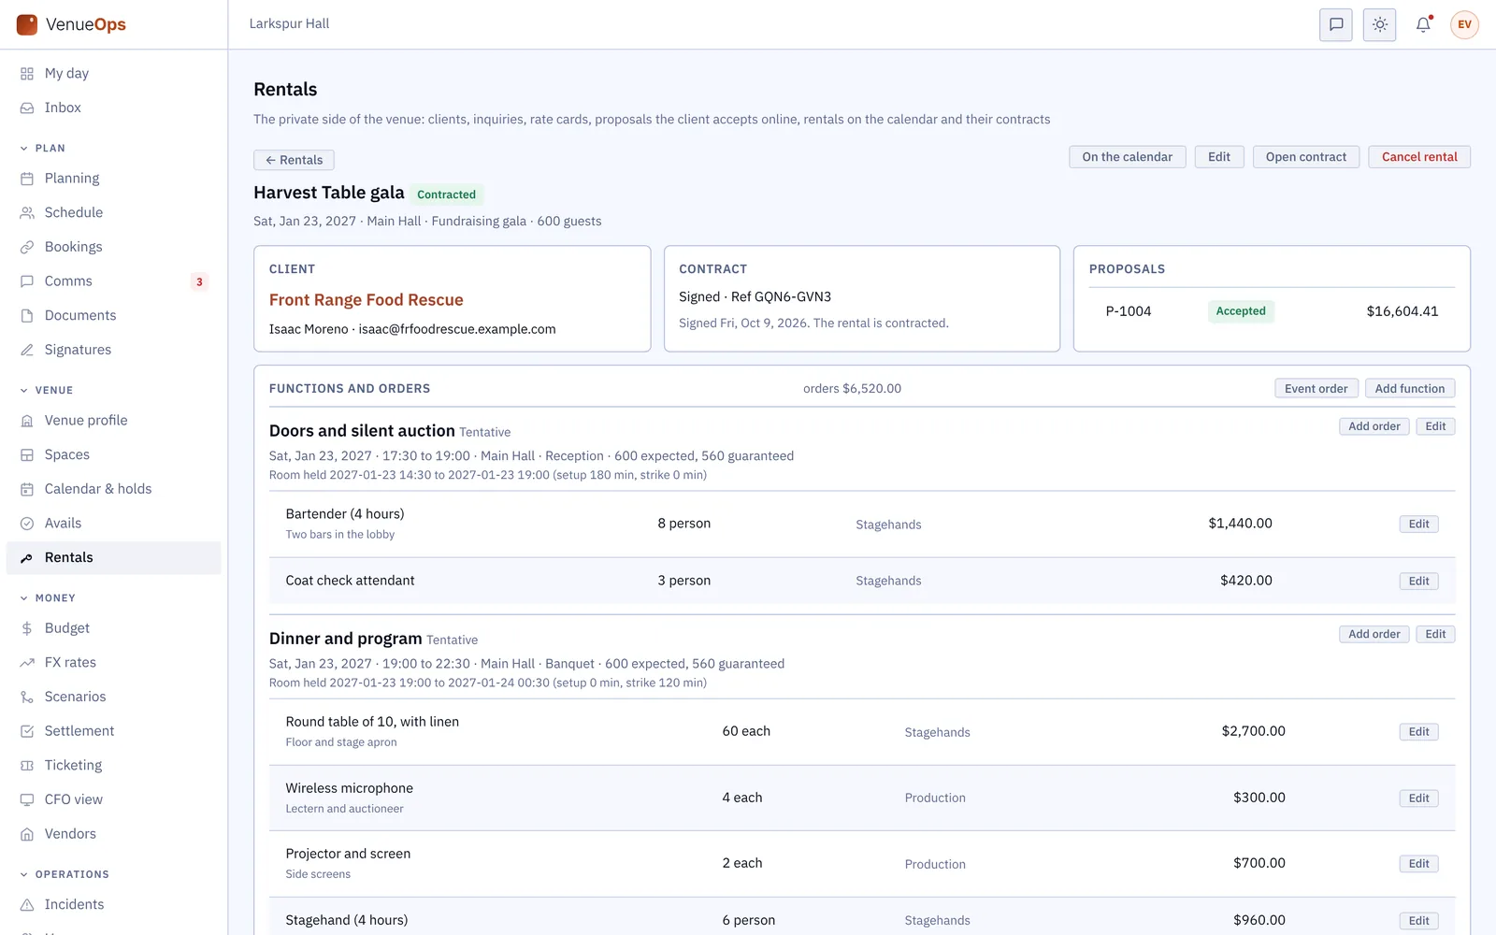Open FX rates in sidebar
The width and height of the screenshot is (1496, 935).
coord(113,662)
